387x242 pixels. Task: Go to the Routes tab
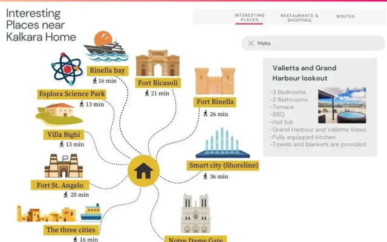coord(345,16)
